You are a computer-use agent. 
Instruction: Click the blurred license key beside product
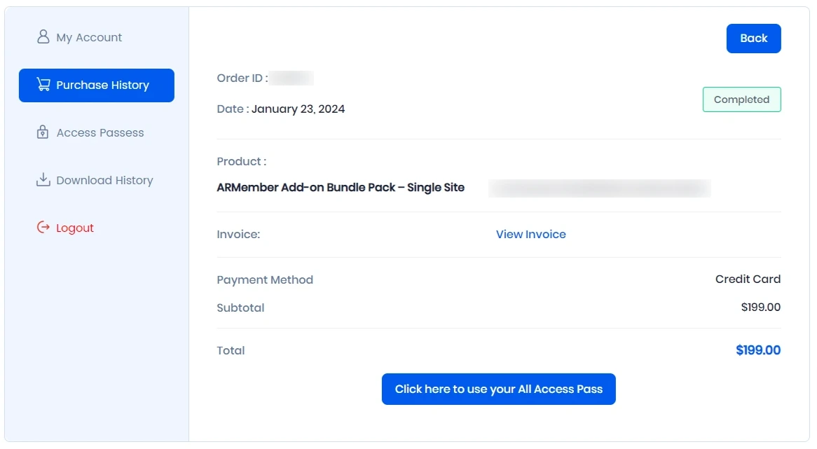click(x=599, y=188)
